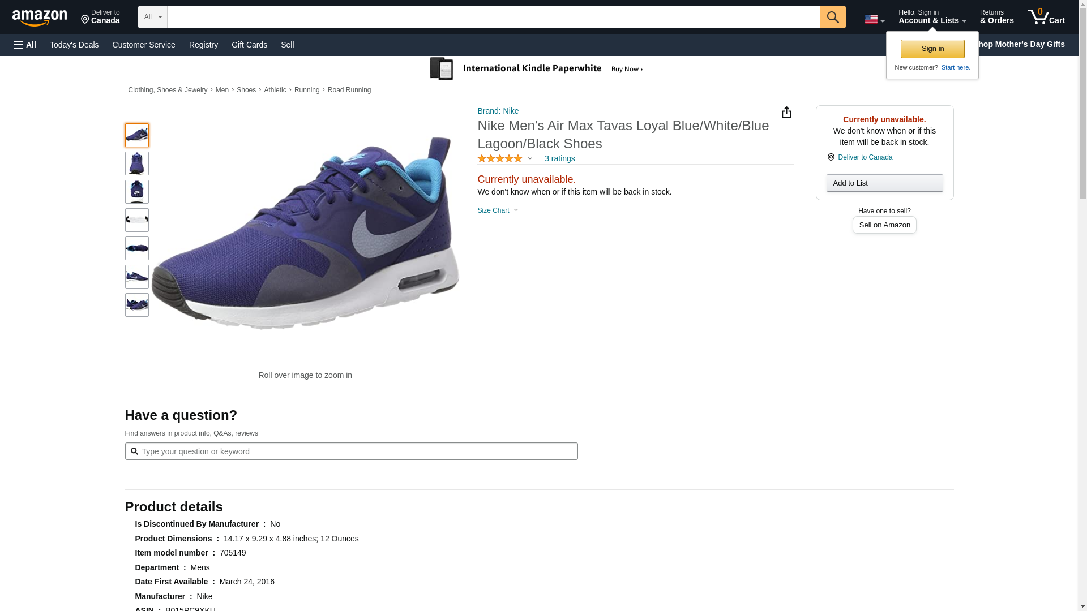The height and width of the screenshot is (611, 1087).
Task: Expand the search category All dropdown
Action: click(152, 17)
